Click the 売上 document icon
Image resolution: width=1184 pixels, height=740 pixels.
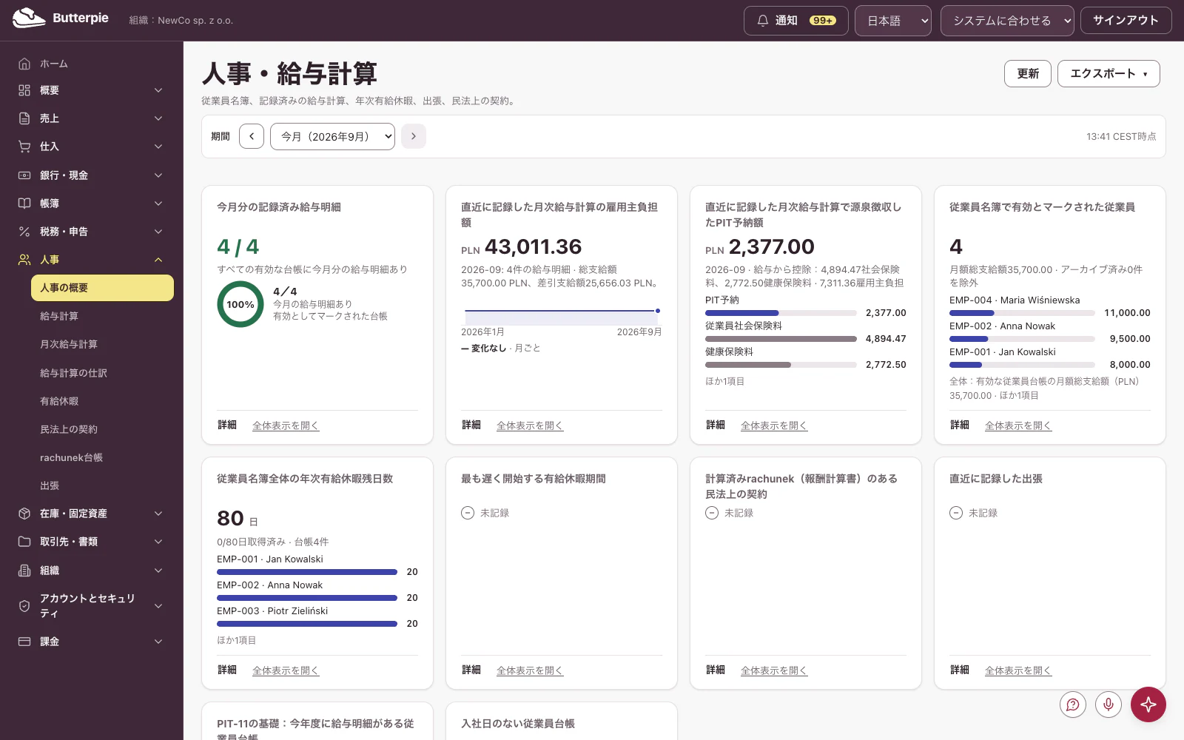click(24, 118)
